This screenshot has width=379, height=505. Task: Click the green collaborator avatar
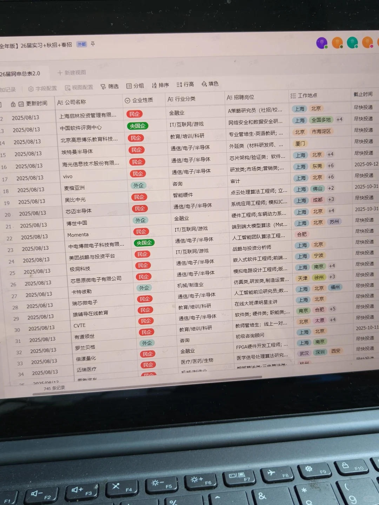coord(352,42)
